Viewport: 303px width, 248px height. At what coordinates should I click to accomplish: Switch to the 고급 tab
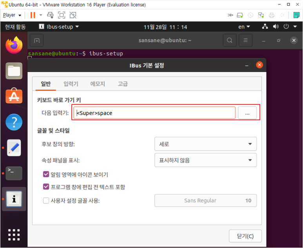123,84
